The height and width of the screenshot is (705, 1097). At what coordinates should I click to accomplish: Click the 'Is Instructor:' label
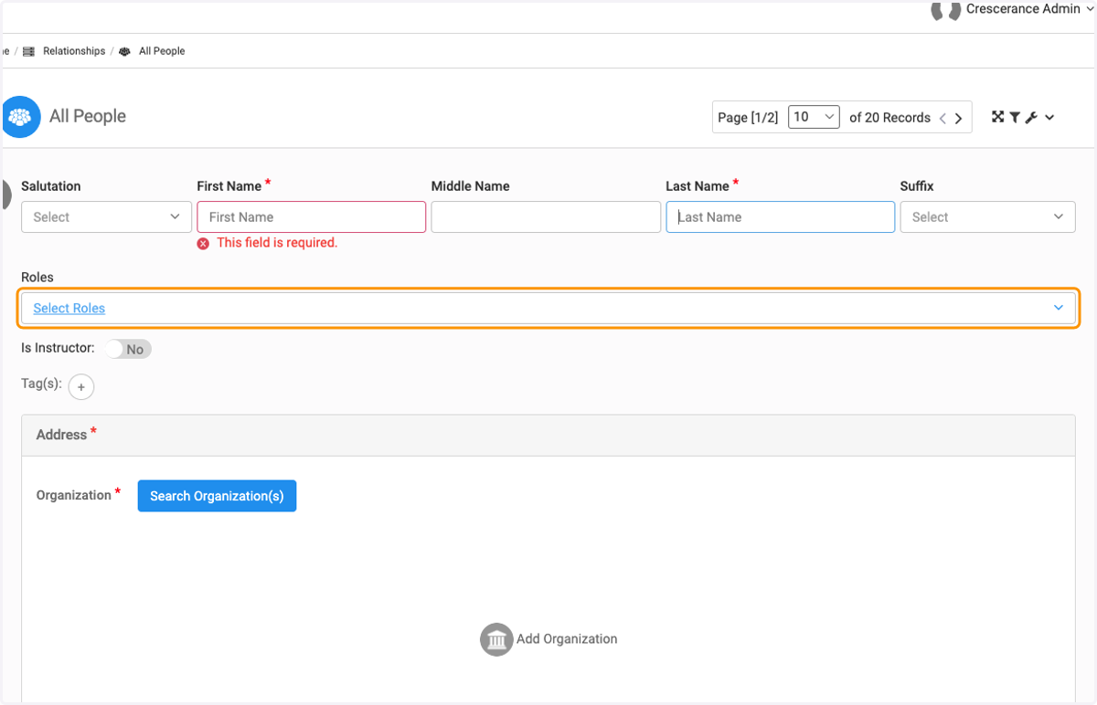(x=58, y=348)
